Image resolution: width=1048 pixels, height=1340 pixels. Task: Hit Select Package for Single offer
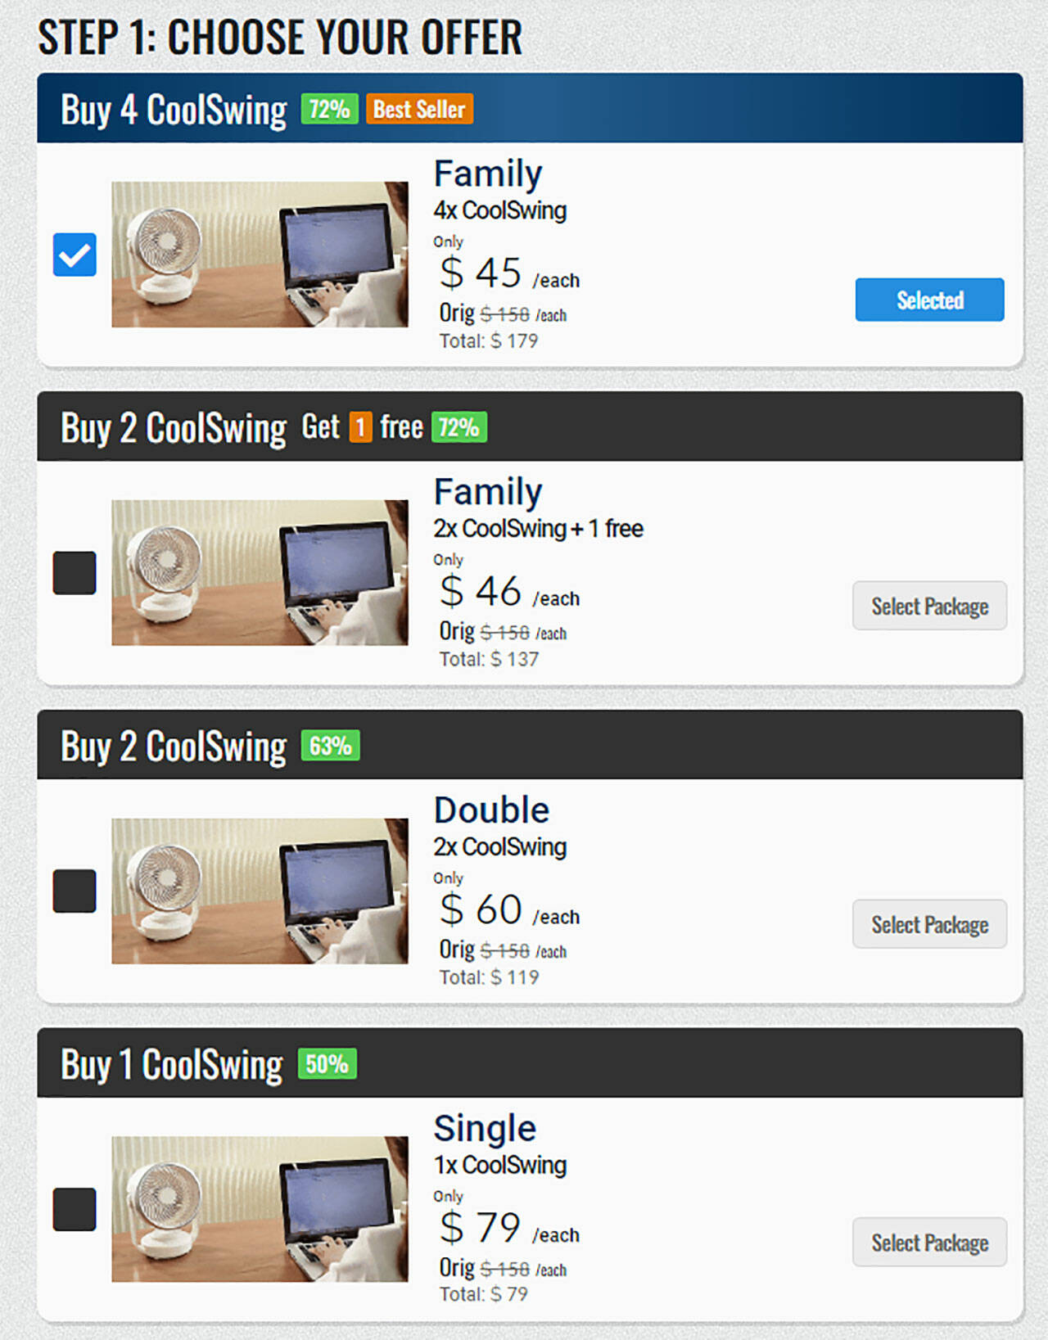coord(929,1243)
